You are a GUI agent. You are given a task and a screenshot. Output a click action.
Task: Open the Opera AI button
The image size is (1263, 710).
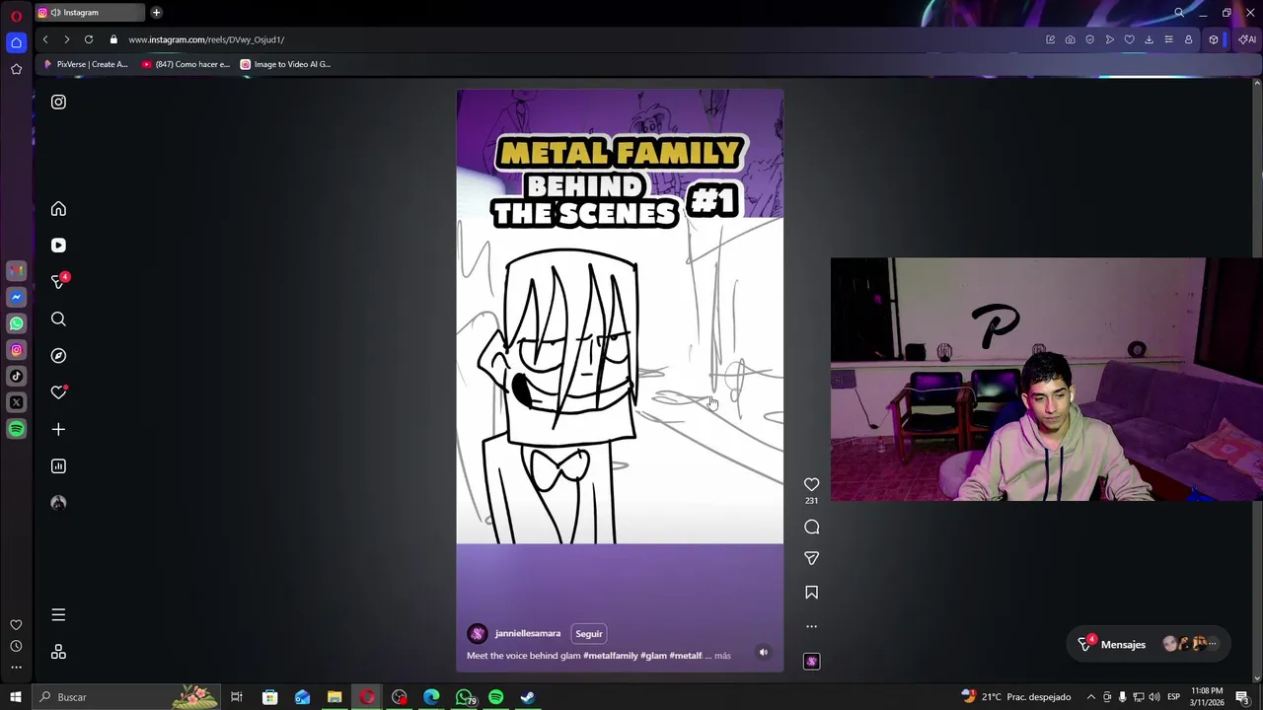(x=1247, y=39)
